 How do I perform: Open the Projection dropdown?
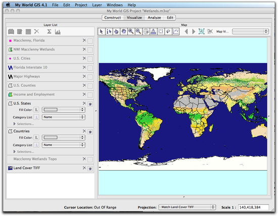(x=187, y=207)
